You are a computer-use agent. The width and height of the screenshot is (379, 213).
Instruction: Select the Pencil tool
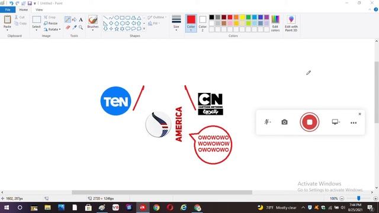click(68, 20)
